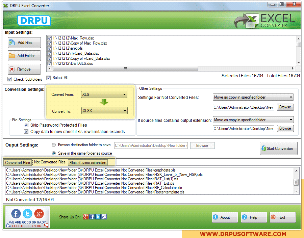Viewport: 304px width, 238px height.
Task: Click the Add Files button
Action: tap(24, 43)
